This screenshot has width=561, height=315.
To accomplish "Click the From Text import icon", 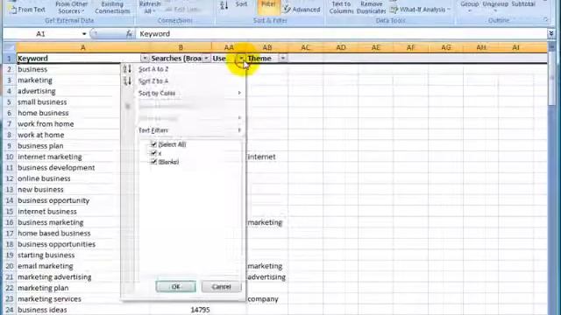I will point(26,9).
